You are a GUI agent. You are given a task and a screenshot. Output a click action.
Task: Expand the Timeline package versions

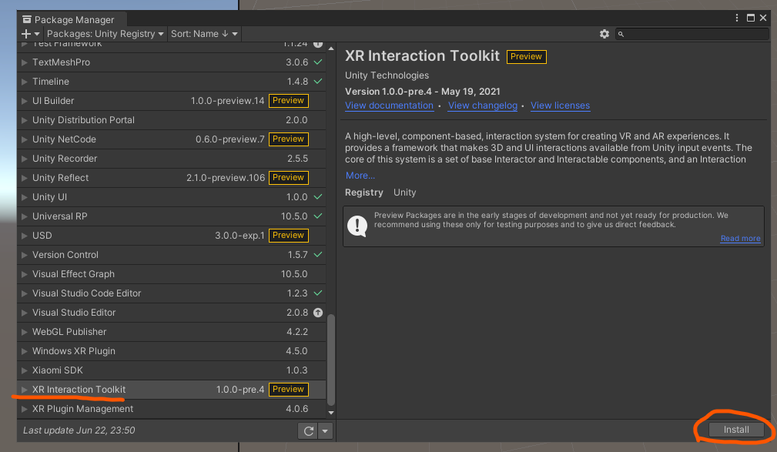tap(25, 82)
